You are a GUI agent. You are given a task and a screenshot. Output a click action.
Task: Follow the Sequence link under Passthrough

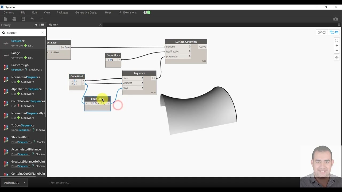(x=18, y=70)
